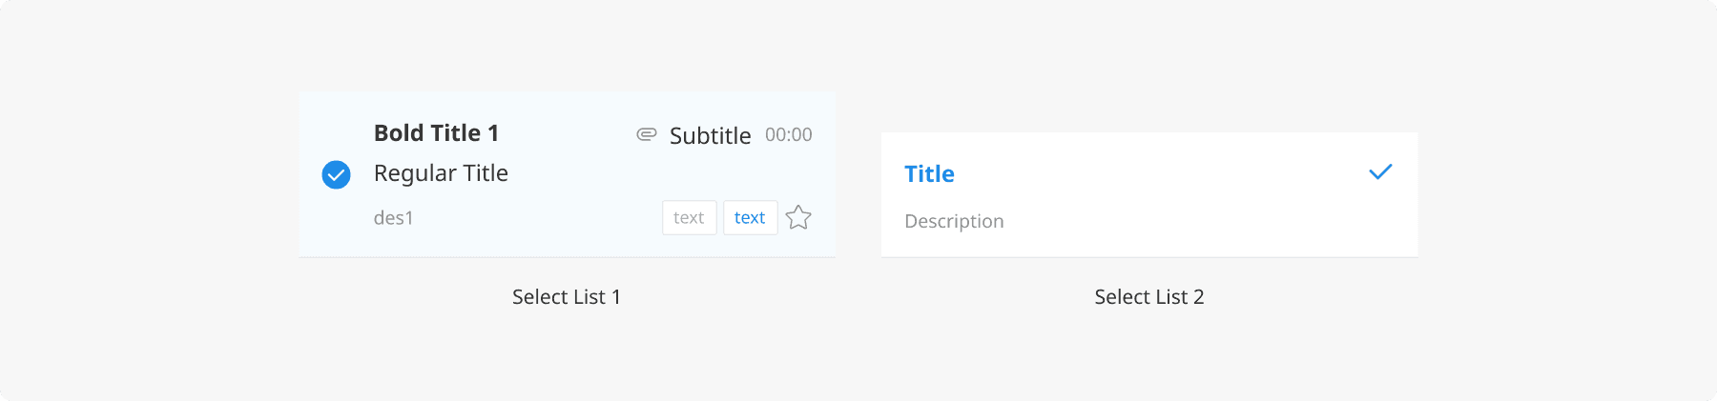Click the "Select List 1" caption
Image resolution: width=1717 pixels, height=401 pixels.
point(567,297)
